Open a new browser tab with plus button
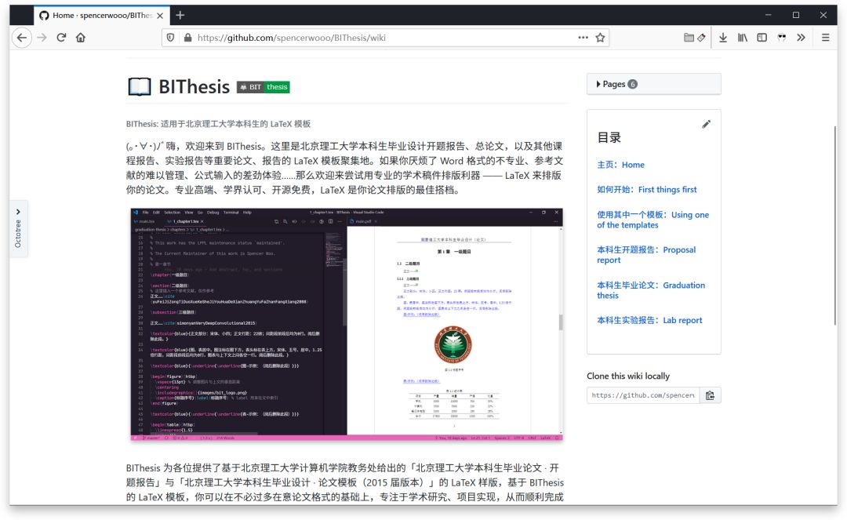This screenshot has height=520, width=847. [x=180, y=14]
